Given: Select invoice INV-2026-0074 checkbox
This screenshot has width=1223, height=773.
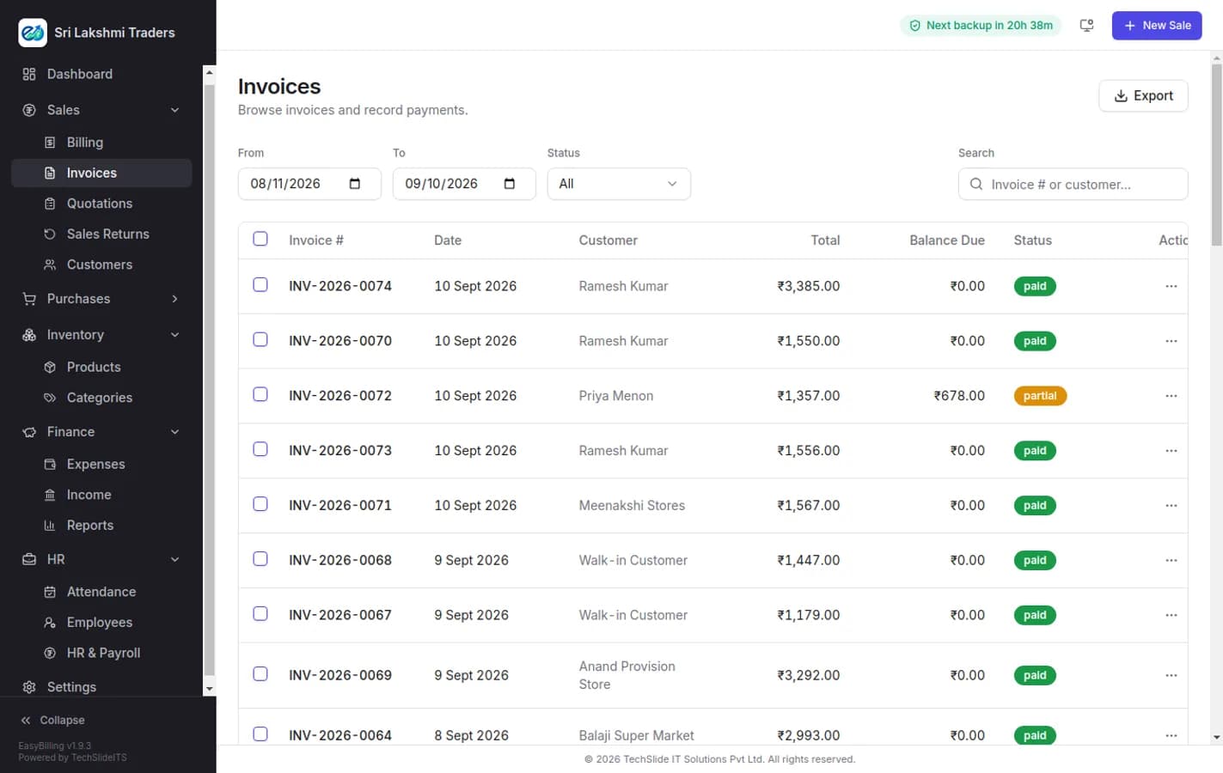Looking at the screenshot, I should coord(260,284).
